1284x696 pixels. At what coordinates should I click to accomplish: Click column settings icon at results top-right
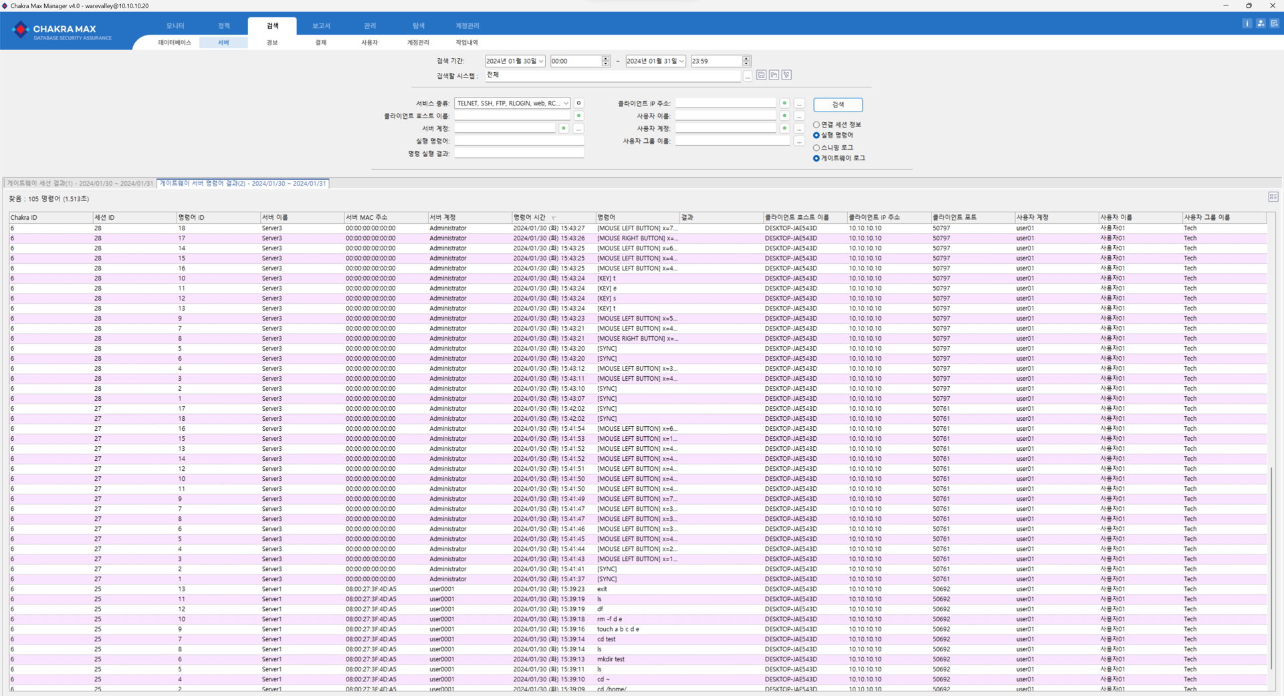[1273, 196]
